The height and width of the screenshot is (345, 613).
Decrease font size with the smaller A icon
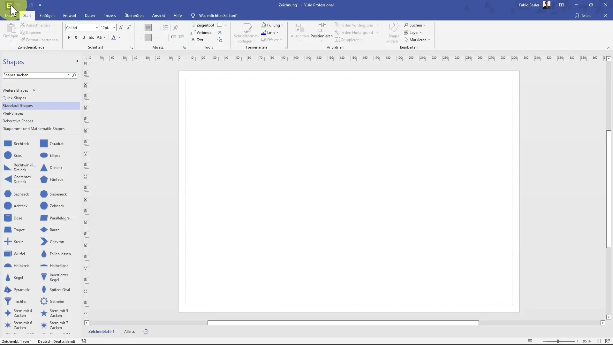click(x=129, y=28)
